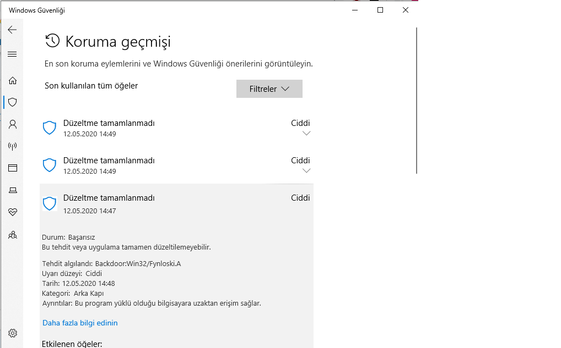Open the Filtreler dropdown
Screen dimensions: 561x348
[x=269, y=89]
